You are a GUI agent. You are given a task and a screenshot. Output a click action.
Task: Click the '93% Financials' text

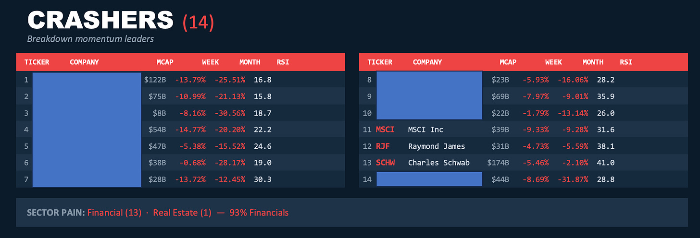click(259, 212)
